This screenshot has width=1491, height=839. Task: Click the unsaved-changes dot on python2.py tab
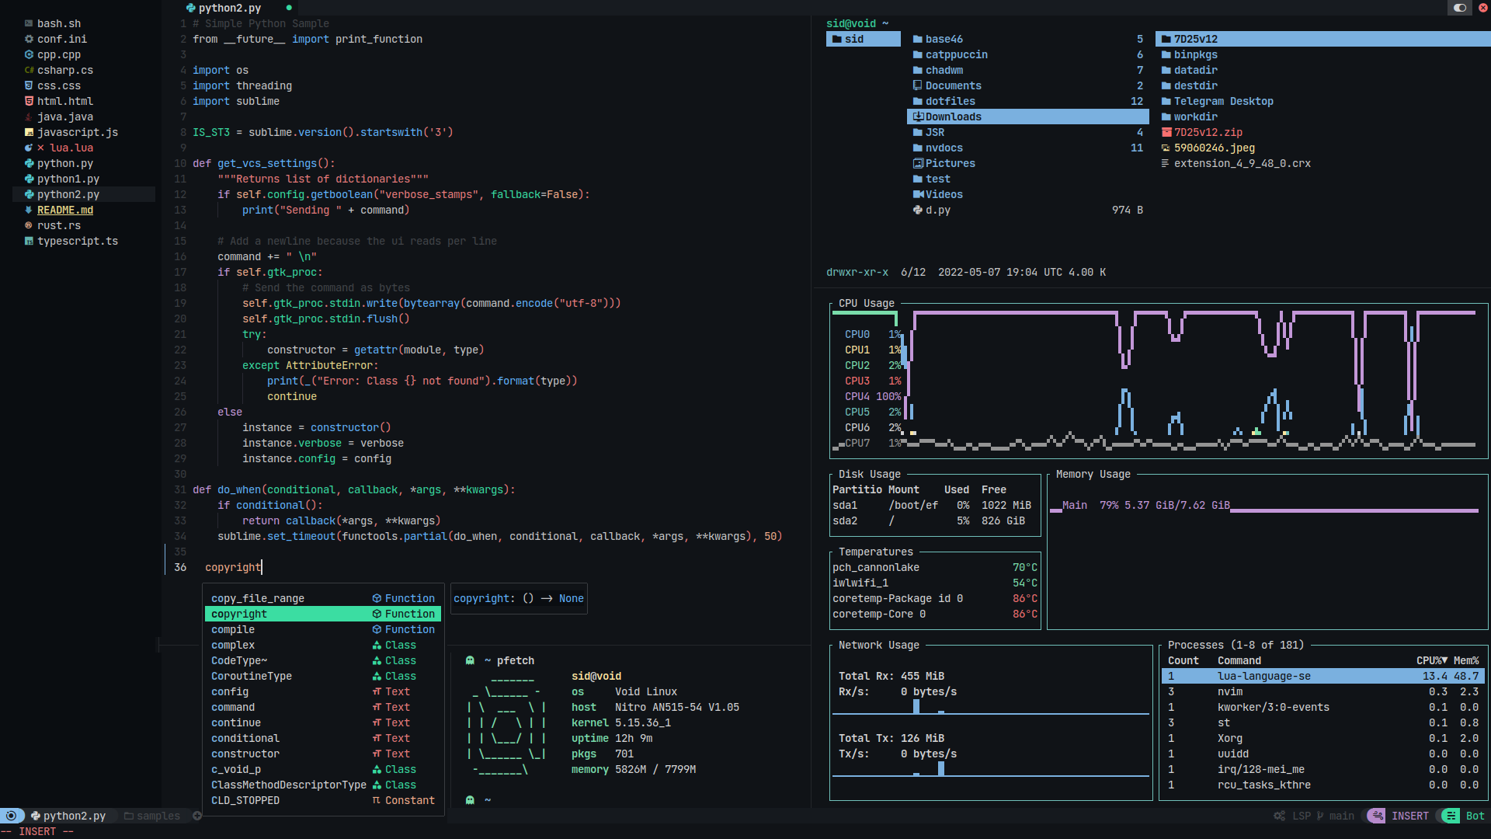click(289, 8)
